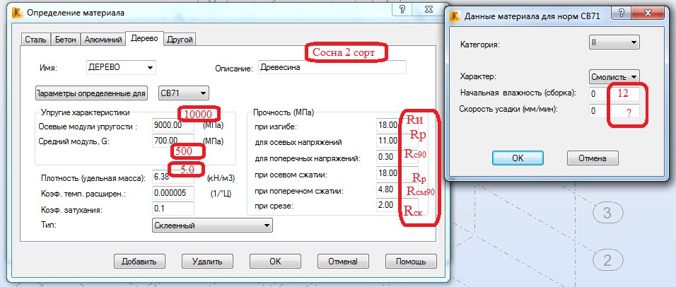Expand the Тип dropdown showing Склеенный
Viewport: 676px width, 287px height.
(212, 225)
